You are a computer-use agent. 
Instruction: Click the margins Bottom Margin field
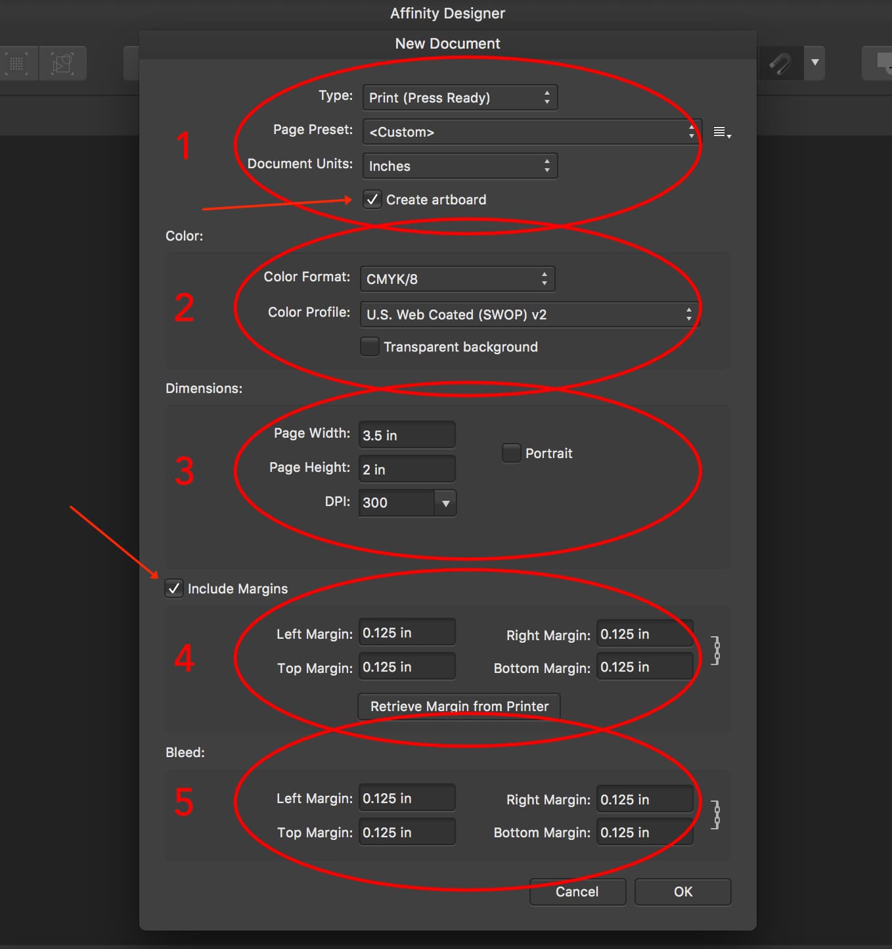click(x=645, y=666)
